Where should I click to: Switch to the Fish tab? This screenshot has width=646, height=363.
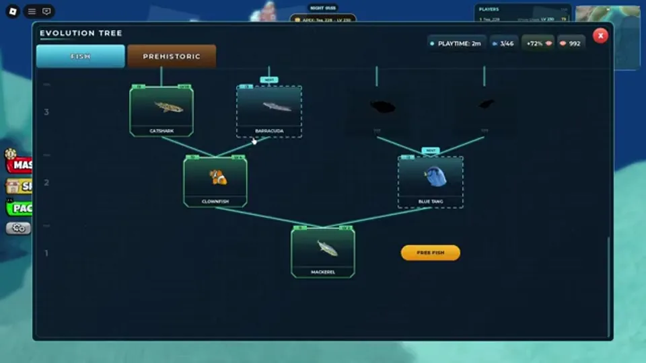(x=80, y=56)
